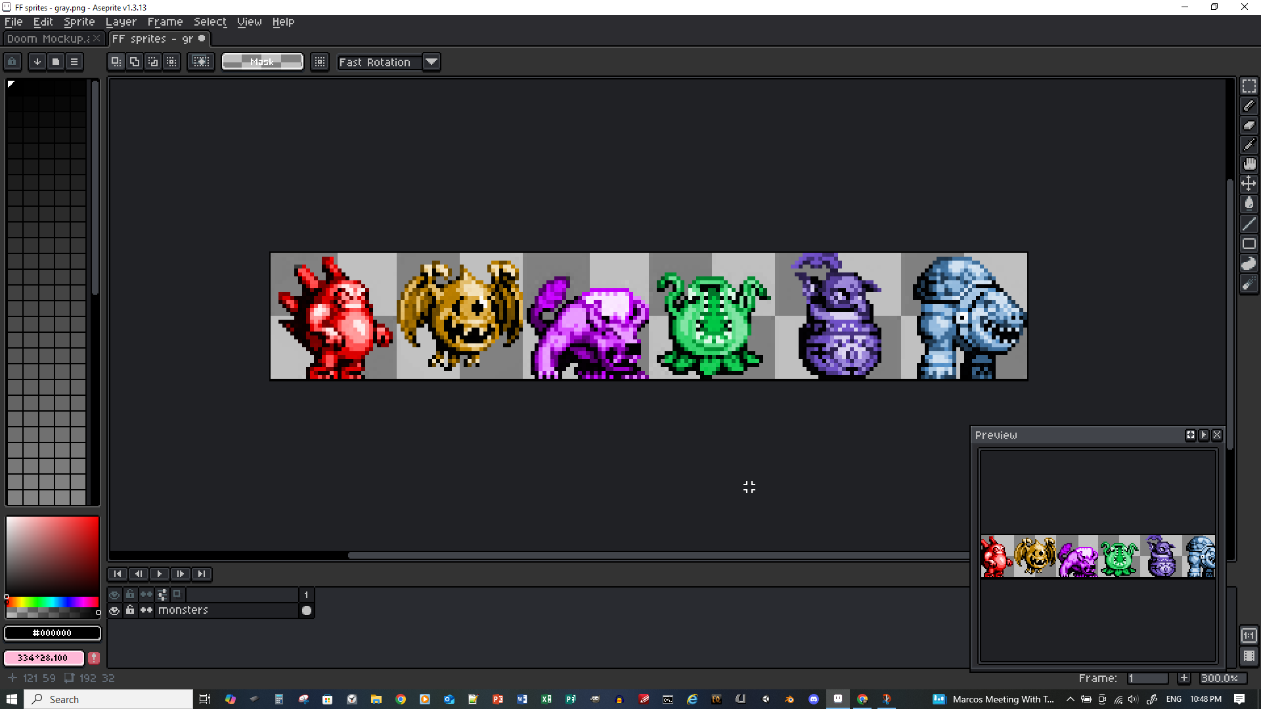
Task: Set Intersect selection mode
Action: pos(171,62)
